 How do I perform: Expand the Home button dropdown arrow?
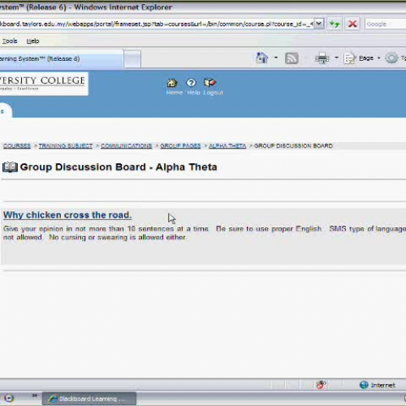pyautogui.click(x=276, y=58)
